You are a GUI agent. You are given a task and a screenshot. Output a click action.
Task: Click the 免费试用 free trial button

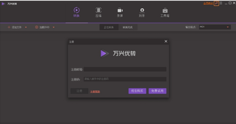[157, 91]
